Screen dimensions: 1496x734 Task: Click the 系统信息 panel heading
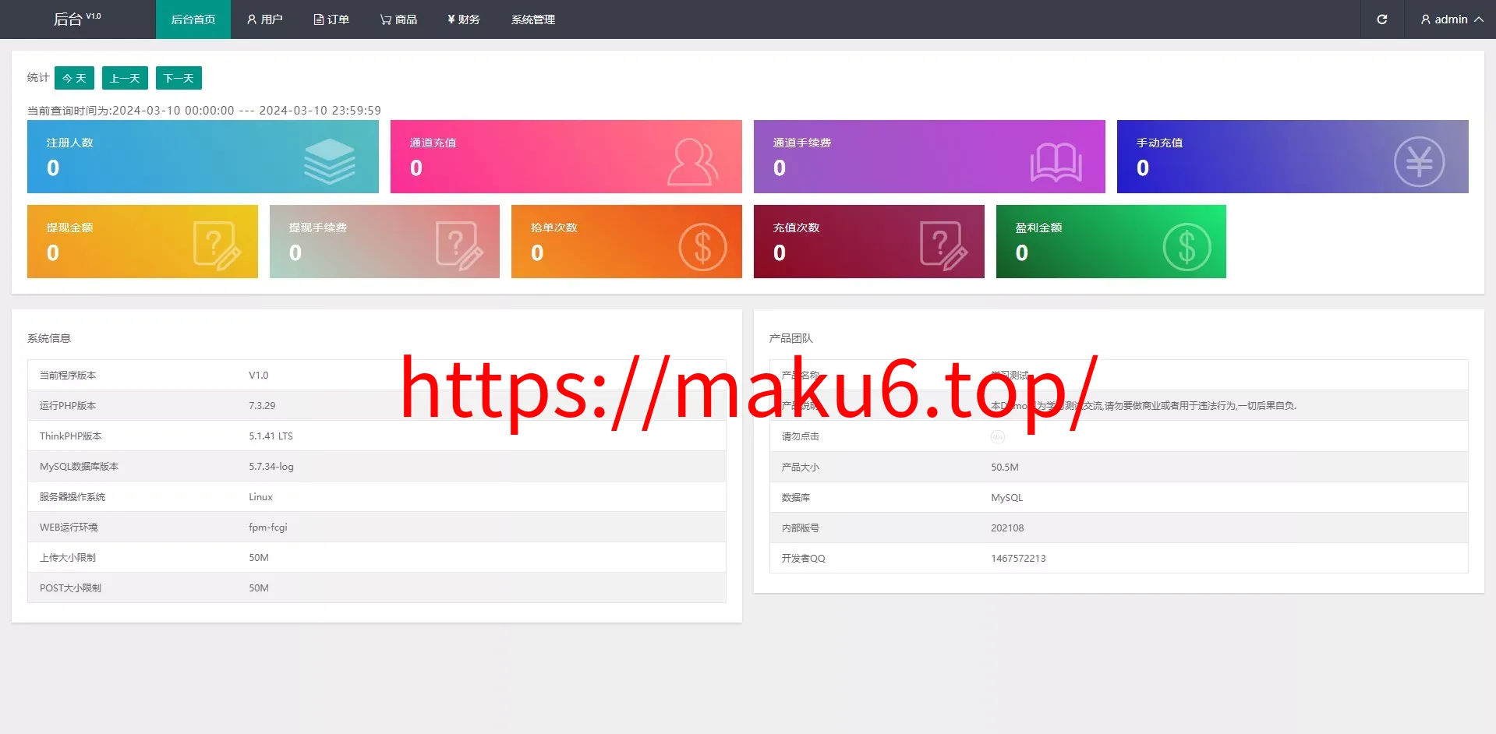[49, 338]
